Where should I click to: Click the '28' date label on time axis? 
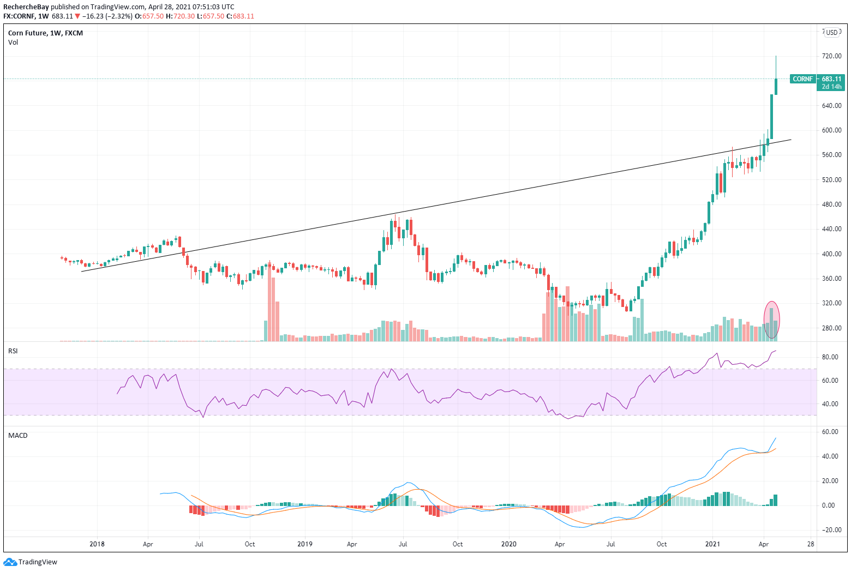pos(811,544)
